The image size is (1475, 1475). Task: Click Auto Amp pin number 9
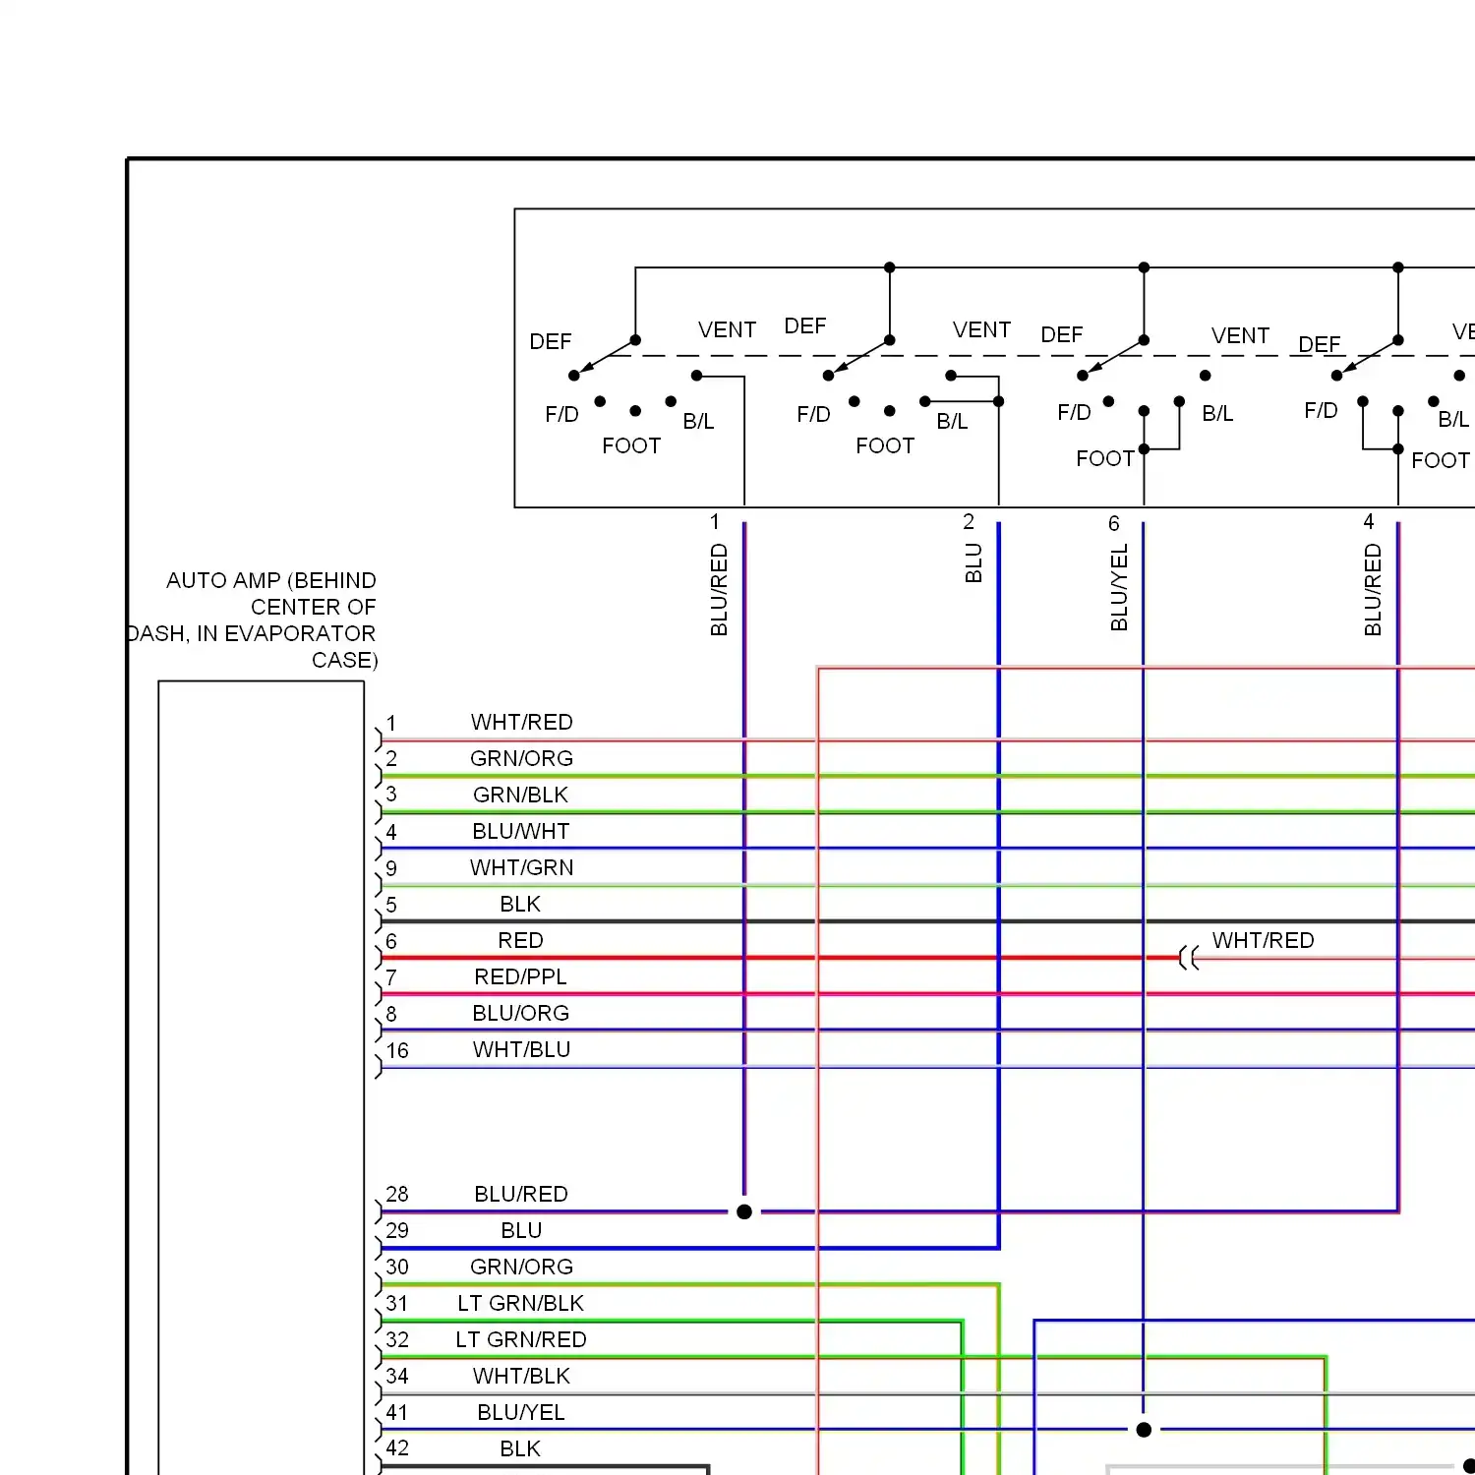[391, 869]
